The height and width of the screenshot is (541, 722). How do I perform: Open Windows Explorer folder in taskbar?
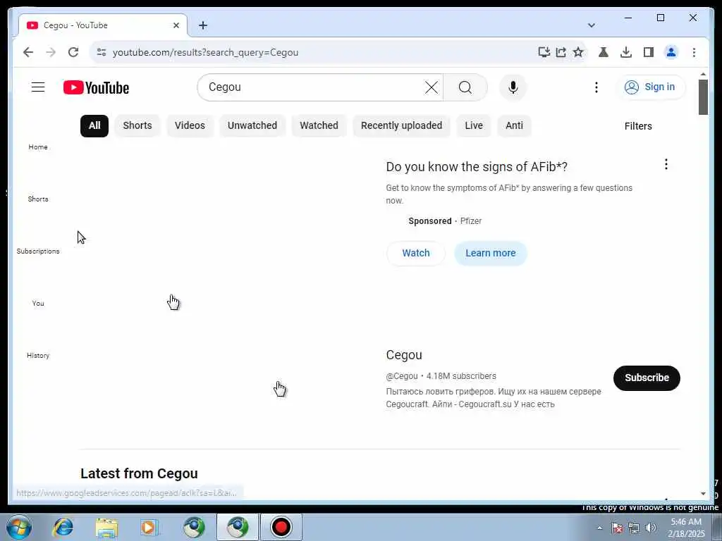[107, 528]
